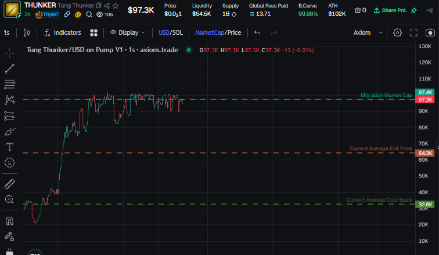Open the emoji smiley icons tool

[9, 162]
